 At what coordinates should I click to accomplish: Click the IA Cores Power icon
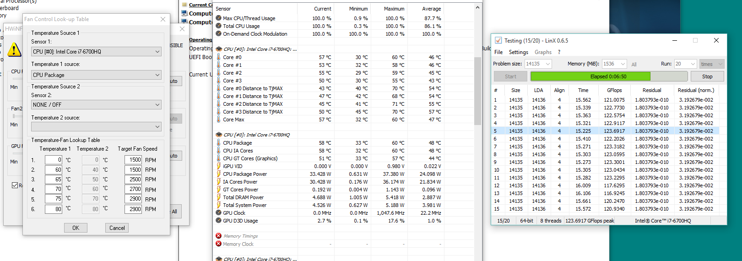(x=218, y=182)
